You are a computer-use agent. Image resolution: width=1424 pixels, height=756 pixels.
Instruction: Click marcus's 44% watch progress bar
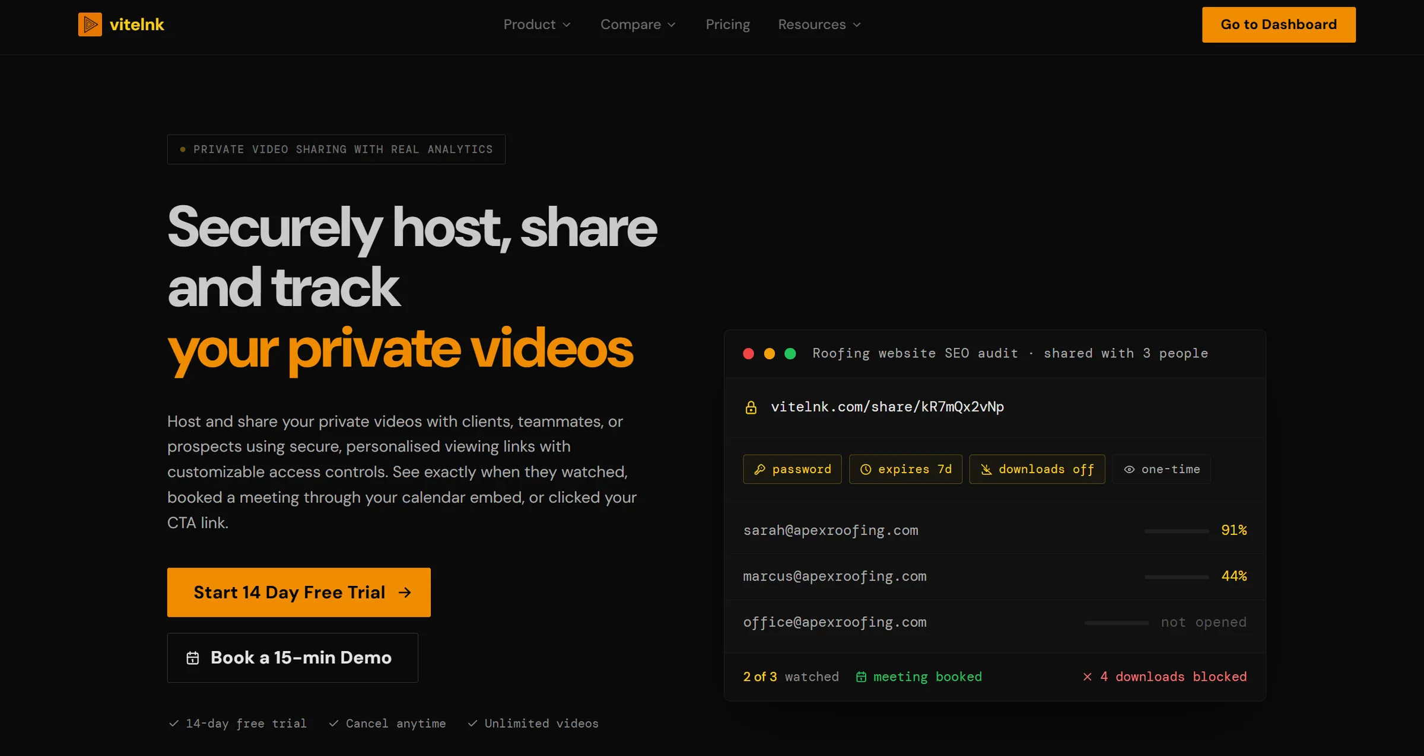(x=1177, y=577)
